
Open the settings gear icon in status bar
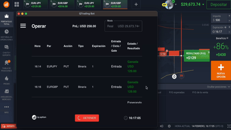click(169, 126)
